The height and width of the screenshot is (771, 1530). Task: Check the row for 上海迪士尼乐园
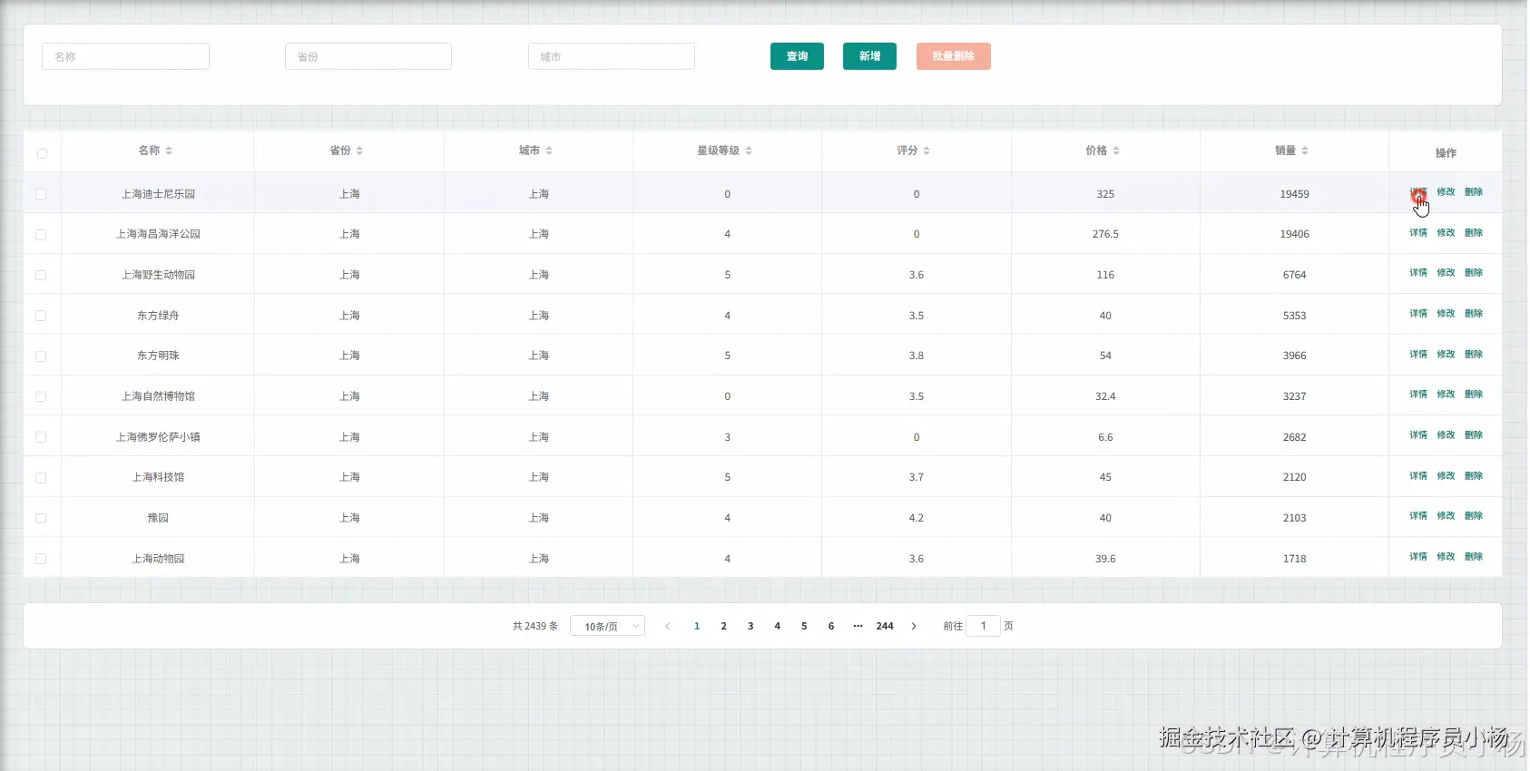[x=41, y=194]
